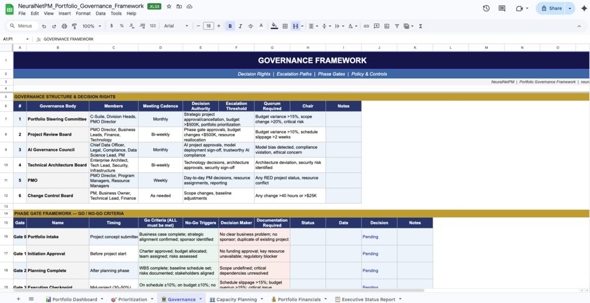The height and width of the screenshot is (303, 590).
Task: Open horizontal align dropdown
Action: click(x=313, y=26)
